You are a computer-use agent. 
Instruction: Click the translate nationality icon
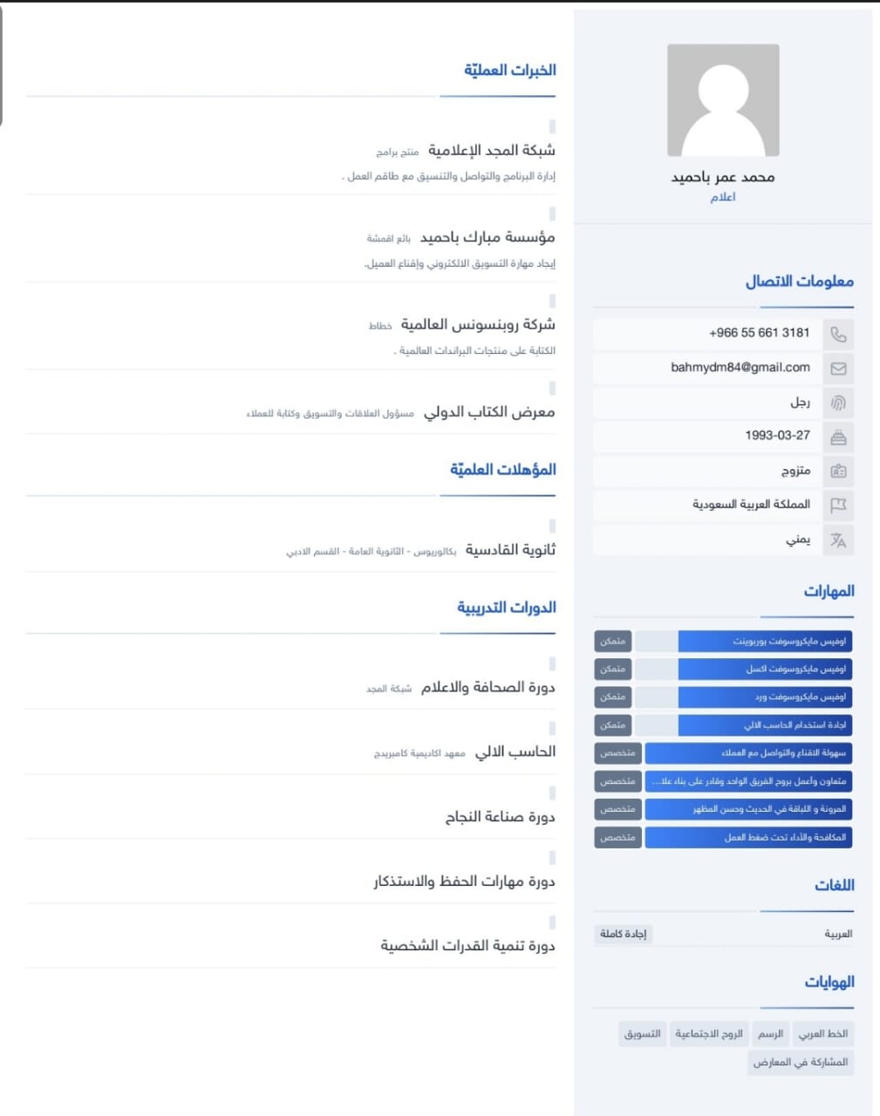coord(838,540)
